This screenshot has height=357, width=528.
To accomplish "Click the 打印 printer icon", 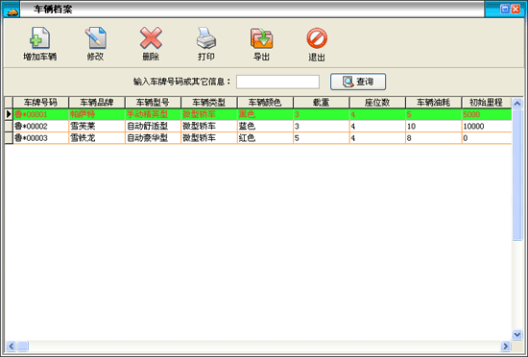I will tap(206, 38).
